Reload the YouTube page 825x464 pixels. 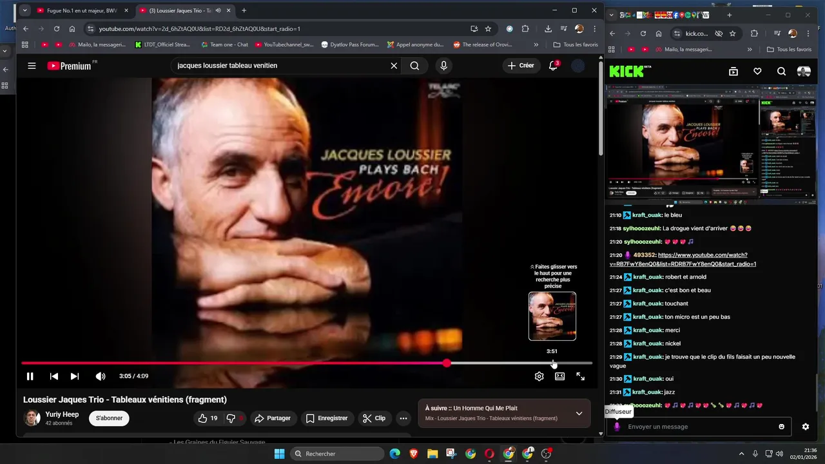pyautogui.click(x=57, y=28)
